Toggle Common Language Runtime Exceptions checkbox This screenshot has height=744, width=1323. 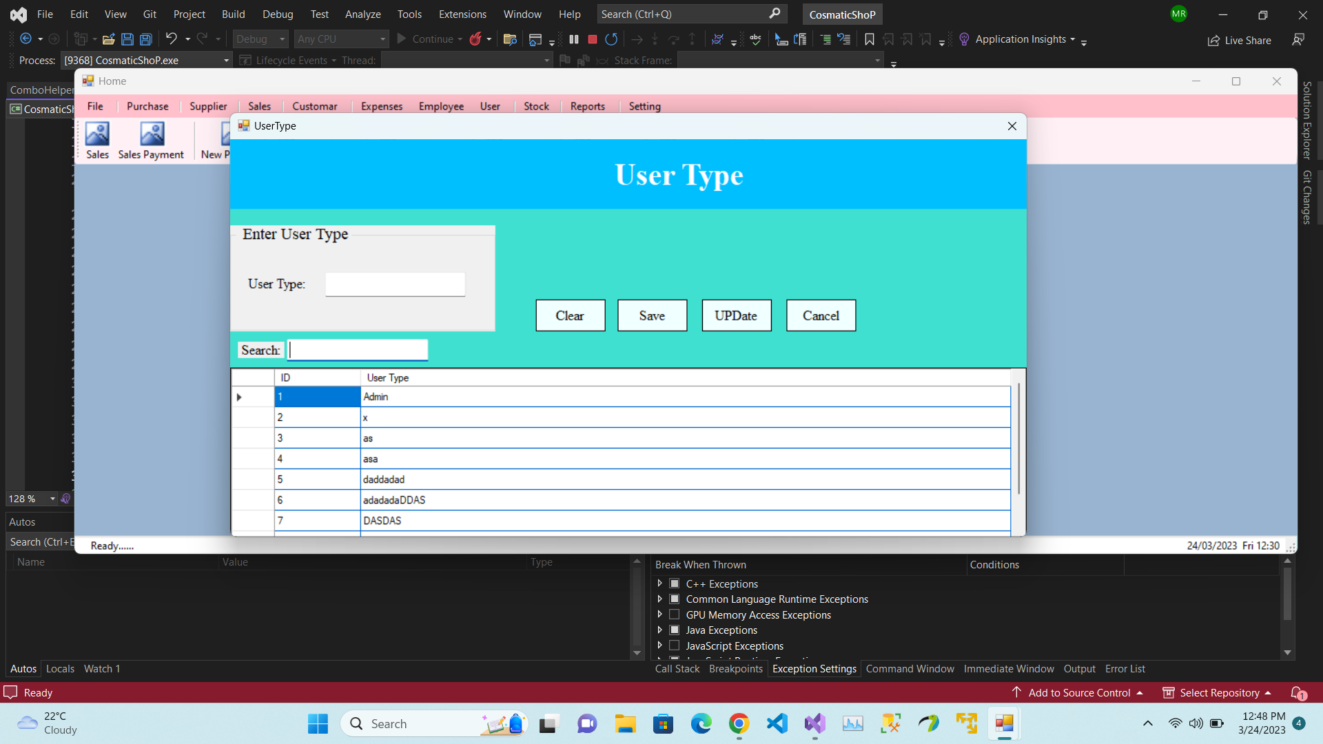point(675,599)
